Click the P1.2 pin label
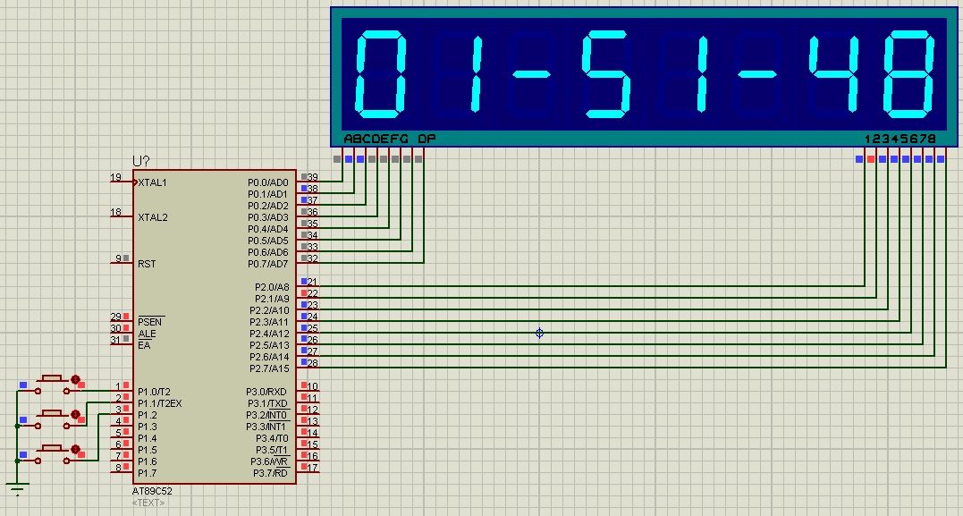The width and height of the screenshot is (963, 516). coord(148,415)
